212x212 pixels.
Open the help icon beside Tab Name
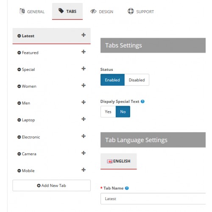point(127,188)
